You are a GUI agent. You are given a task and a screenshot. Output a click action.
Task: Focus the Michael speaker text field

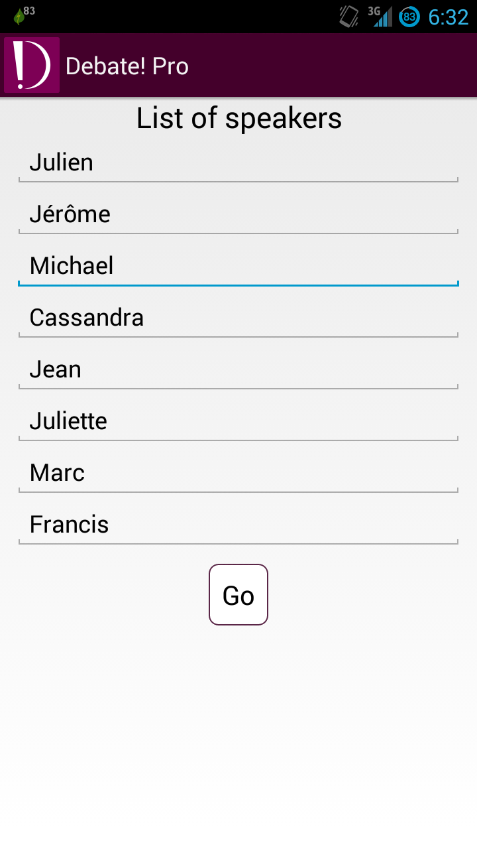click(238, 267)
